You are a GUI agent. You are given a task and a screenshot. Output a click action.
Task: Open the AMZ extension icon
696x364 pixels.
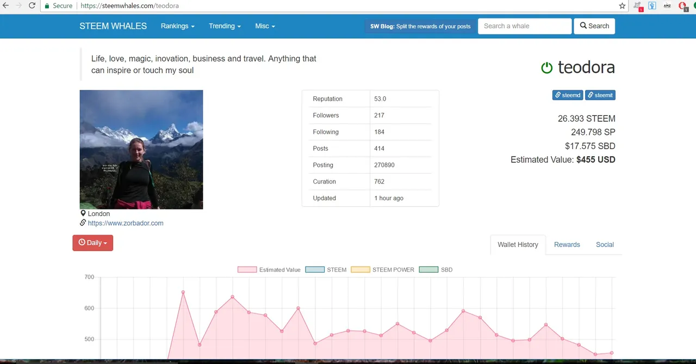click(x=667, y=5)
